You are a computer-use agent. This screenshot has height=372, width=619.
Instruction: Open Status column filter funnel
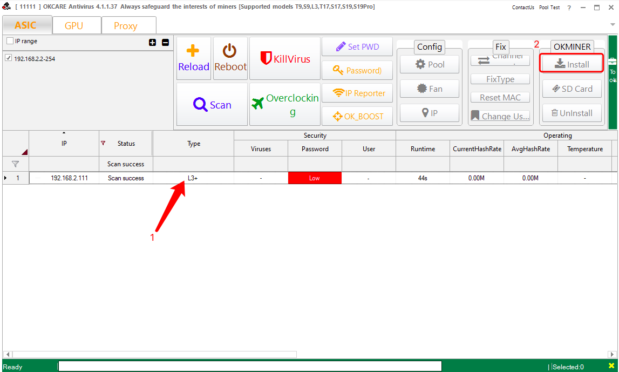point(104,143)
